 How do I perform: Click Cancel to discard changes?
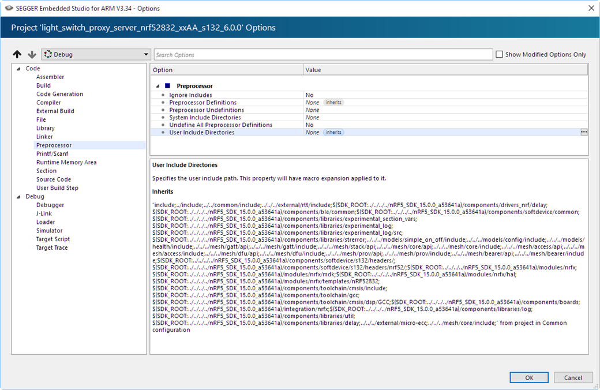573,377
